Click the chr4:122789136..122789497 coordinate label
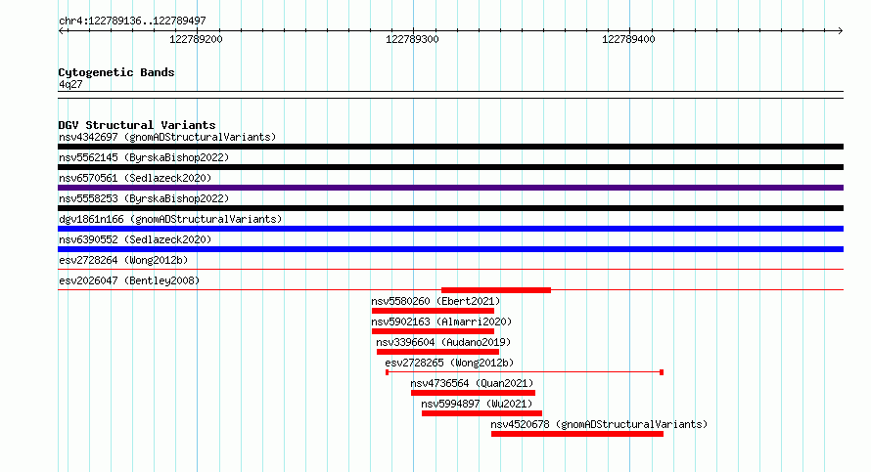This screenshot has height=472, width=871. 132,21
